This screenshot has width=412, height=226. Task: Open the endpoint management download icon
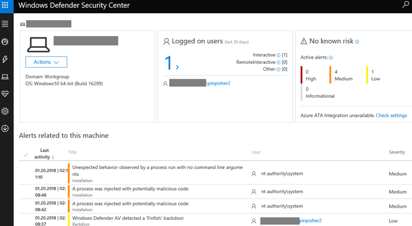[x=5, y=129]
